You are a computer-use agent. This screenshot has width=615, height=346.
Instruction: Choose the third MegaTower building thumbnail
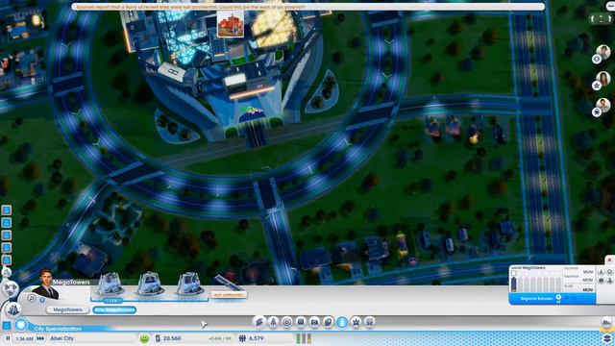click(189, 284)
